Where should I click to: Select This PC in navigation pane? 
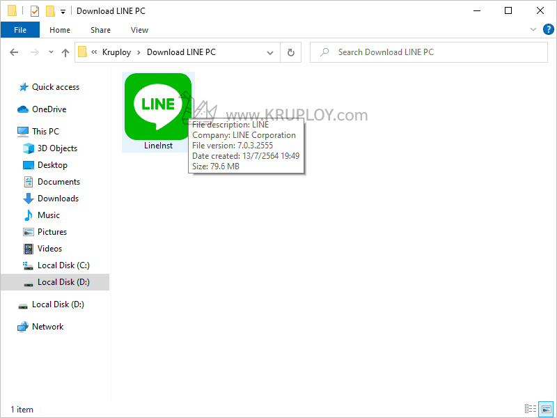[45, 132]
